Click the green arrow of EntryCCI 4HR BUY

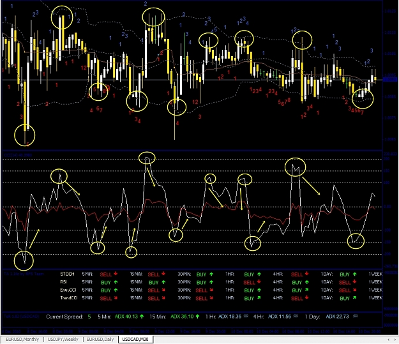(x=306, y=290)
